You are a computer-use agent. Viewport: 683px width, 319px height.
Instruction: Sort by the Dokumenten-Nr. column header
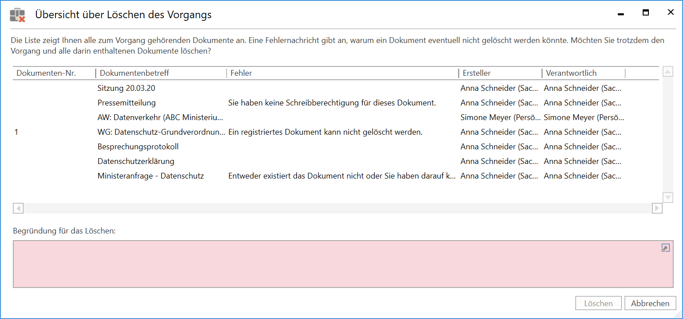(46, 73)
